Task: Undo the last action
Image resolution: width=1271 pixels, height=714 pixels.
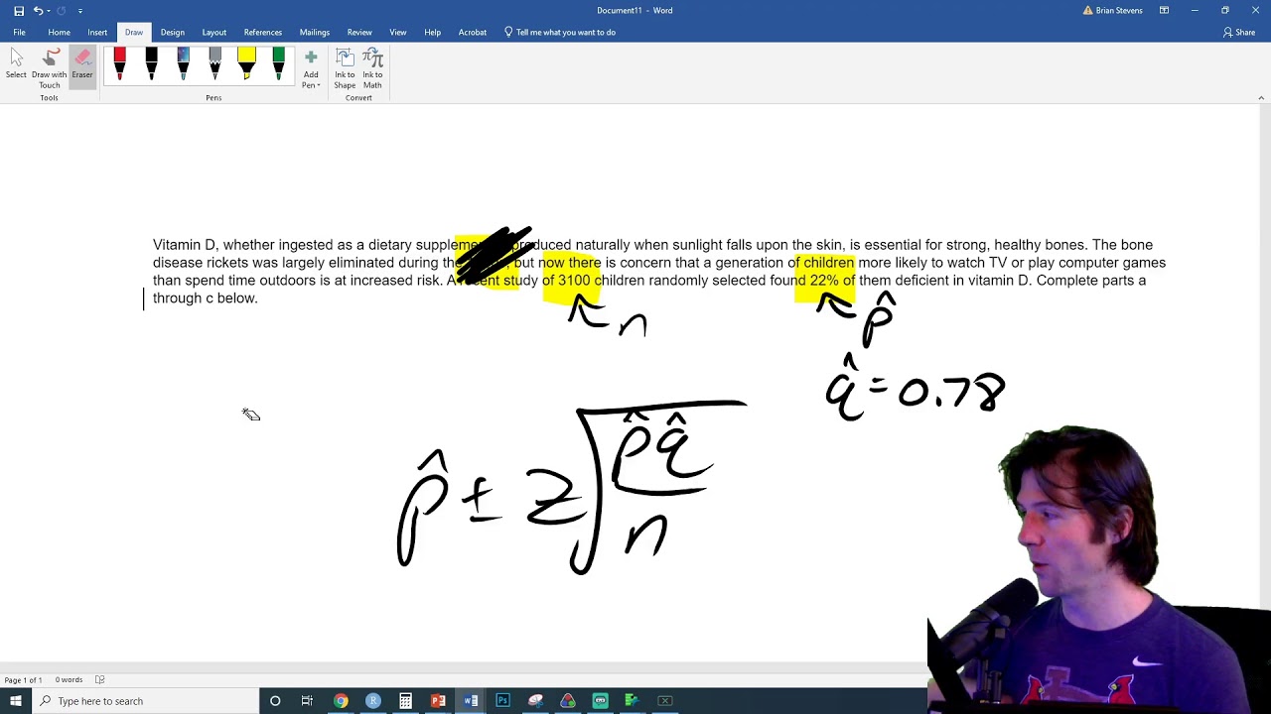Action: coord(38,11)
